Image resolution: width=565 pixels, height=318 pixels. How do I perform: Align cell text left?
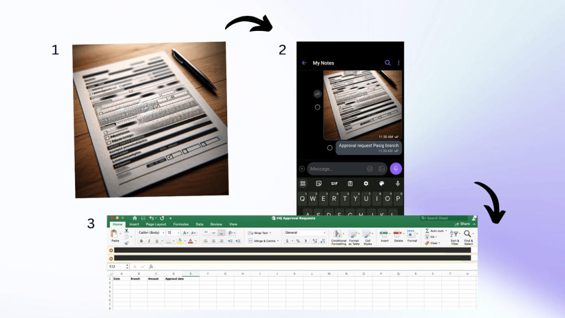coord(206,241)
